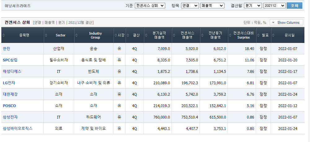Open the POSCO stock link
310x142 pixels.
(x=9, y=106)
